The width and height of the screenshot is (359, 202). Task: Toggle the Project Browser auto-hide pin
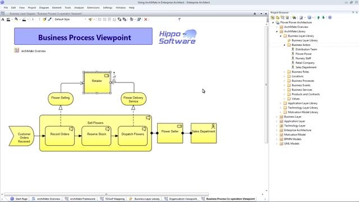point(353,12)
